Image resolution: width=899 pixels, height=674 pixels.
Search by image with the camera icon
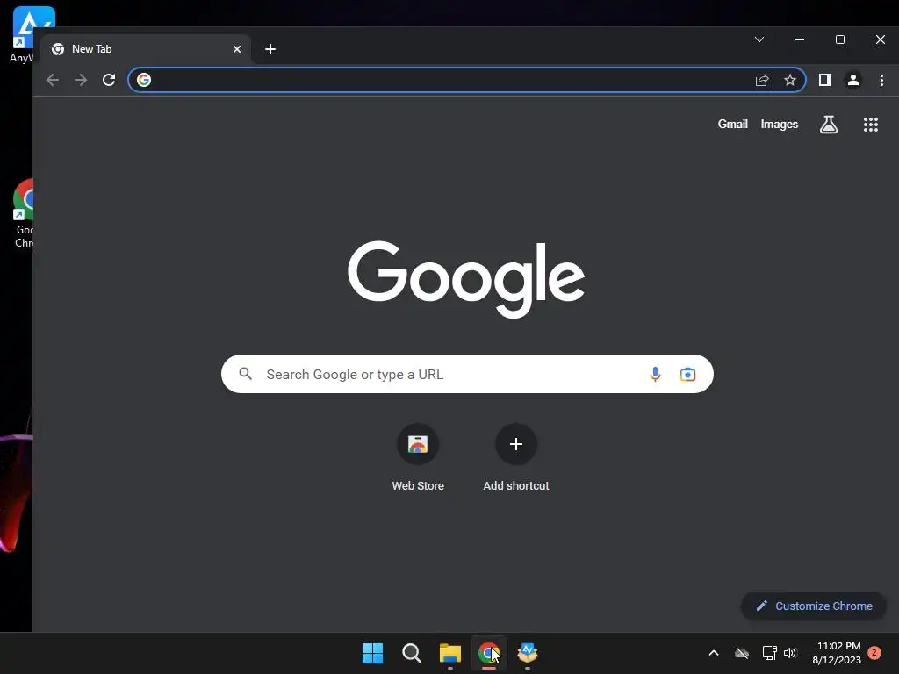pyautogui.click(x=687, y=374)
